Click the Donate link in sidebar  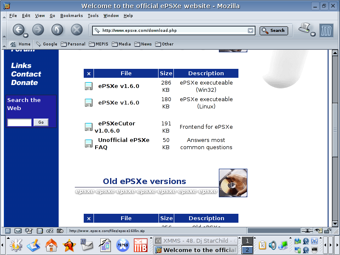[x=24, y=82]
